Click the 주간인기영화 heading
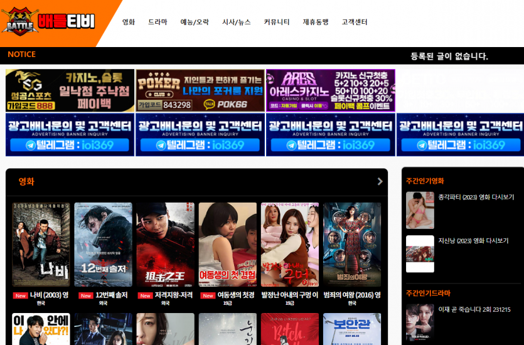Screen dimensions: 524x345 425,181
